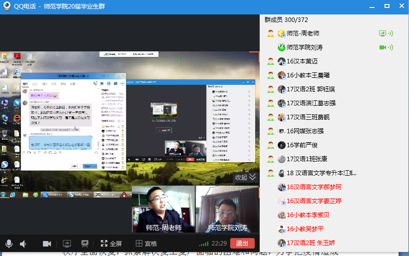Image resolution: width=409 pixels, height=256 pixels.
Task: Check the green signal strength indicator
Action: click(x=204, y=244)
